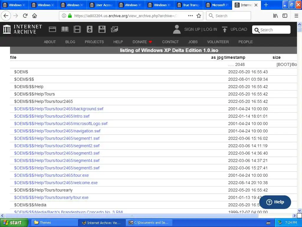Switch to the True Transp... browser tab

[x=188, y=5]
